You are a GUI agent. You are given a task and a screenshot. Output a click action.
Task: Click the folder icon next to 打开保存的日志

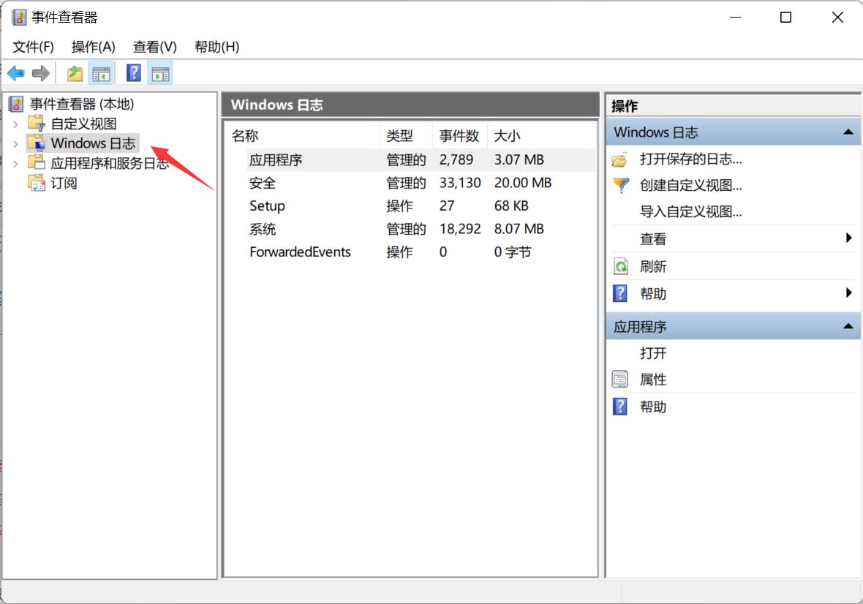pos(620,159)
